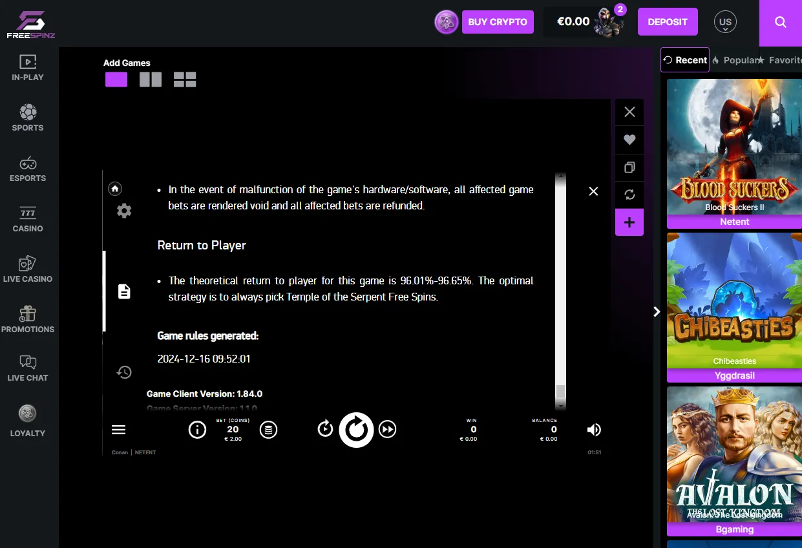Mute the game sound
This screenshot has width=802, height=548.
coord(594,430)
